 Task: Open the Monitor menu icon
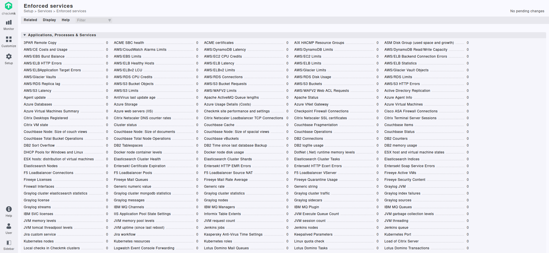pyautogui.click(x=9, y=23)
